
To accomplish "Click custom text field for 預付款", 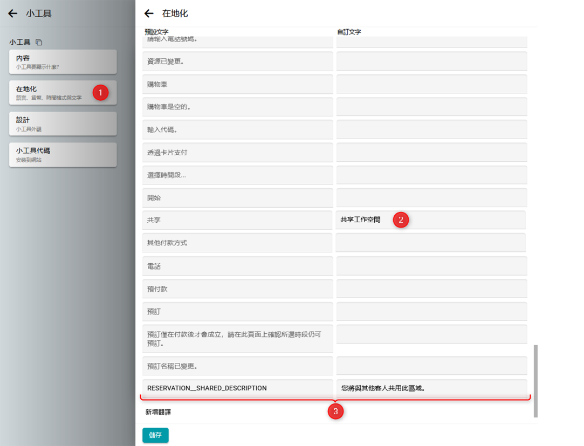I will coord(431,289).
